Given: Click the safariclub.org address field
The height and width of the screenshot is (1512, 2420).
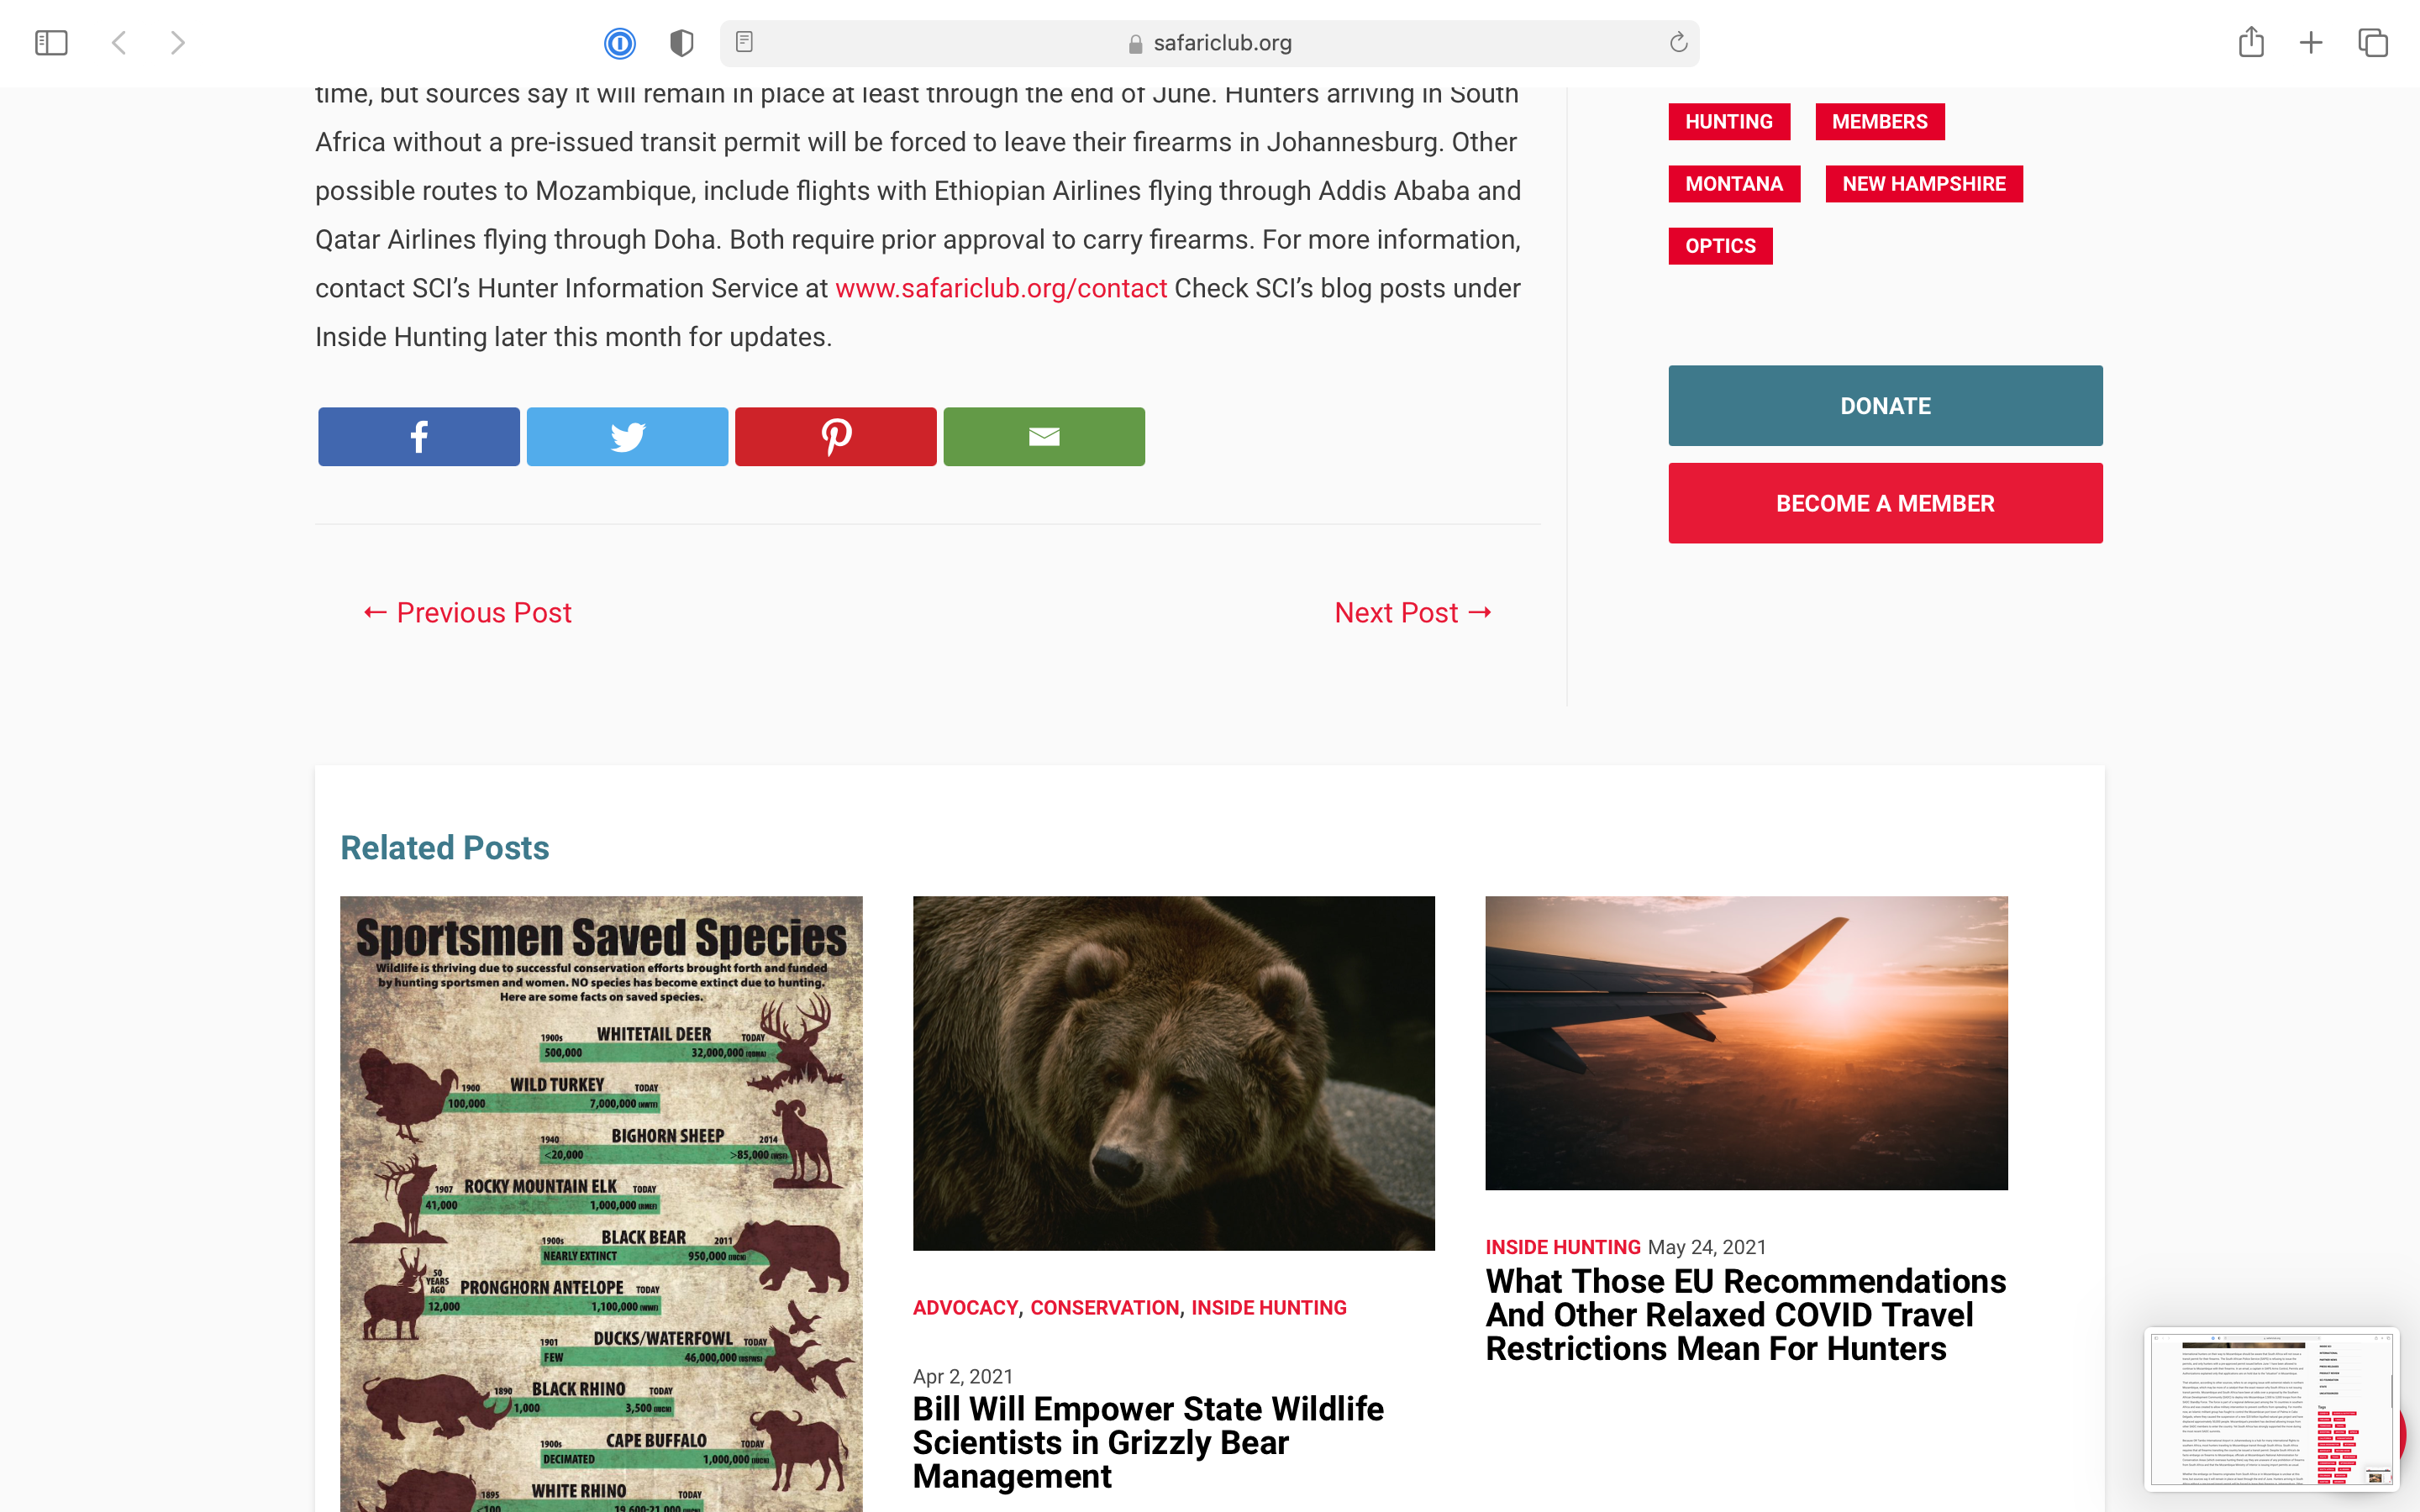Looking at the screenshot, I should pyautogui.click(x=1209, y=43).
